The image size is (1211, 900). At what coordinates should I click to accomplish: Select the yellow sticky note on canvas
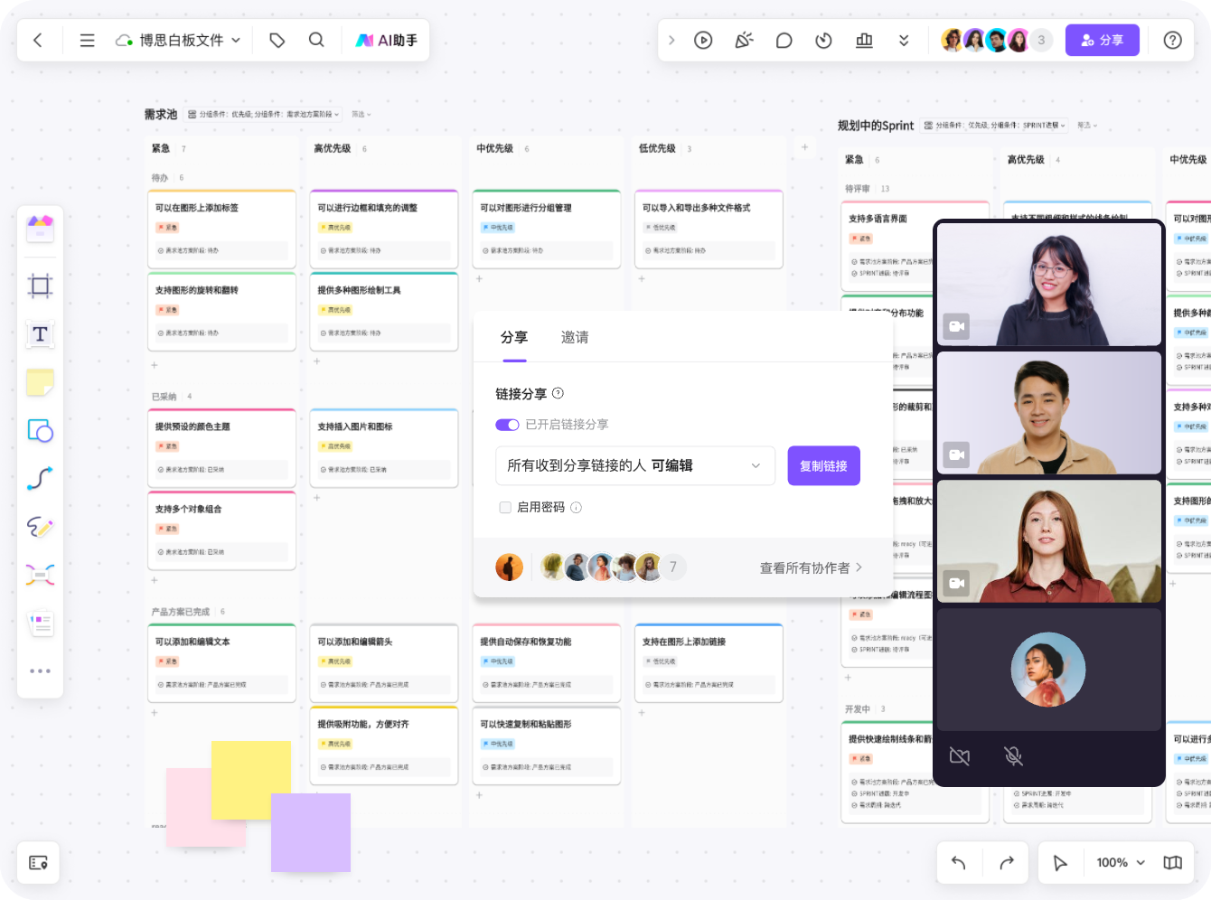coord(251,780)
